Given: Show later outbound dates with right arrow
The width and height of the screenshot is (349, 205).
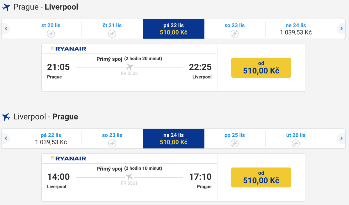Looking at the screenshot, I should (x=341, y=29).
